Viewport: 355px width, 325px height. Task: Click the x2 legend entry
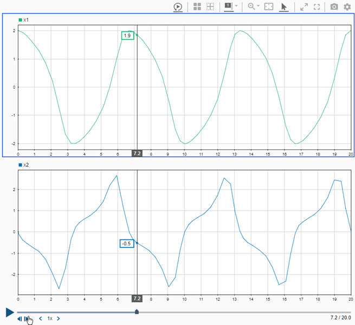(x=23, y=165)
